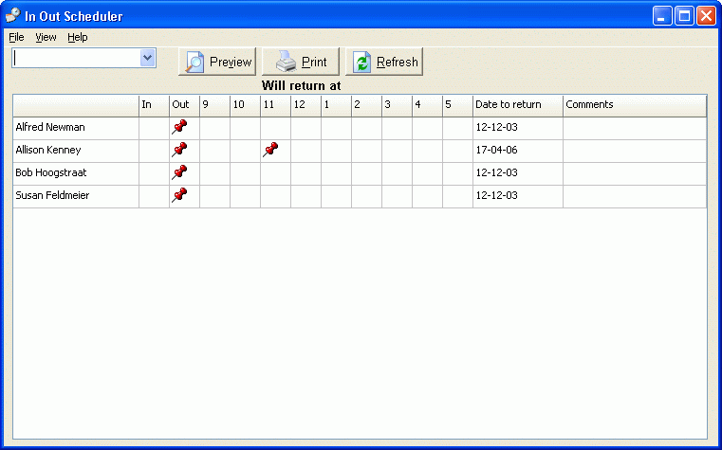Expand the toolbar combo box dropdown arrow
The image size is (722, 450).
pos(147,58)
